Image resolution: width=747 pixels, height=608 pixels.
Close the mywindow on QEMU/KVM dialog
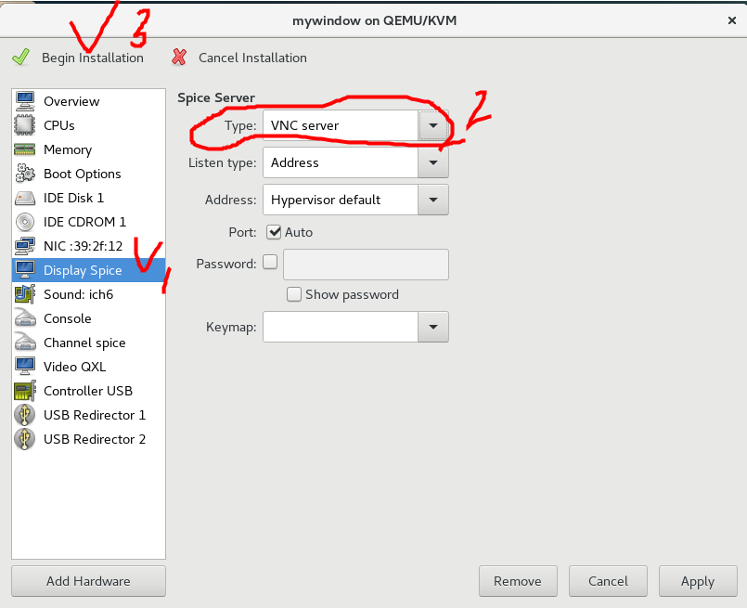coord(732,20)
